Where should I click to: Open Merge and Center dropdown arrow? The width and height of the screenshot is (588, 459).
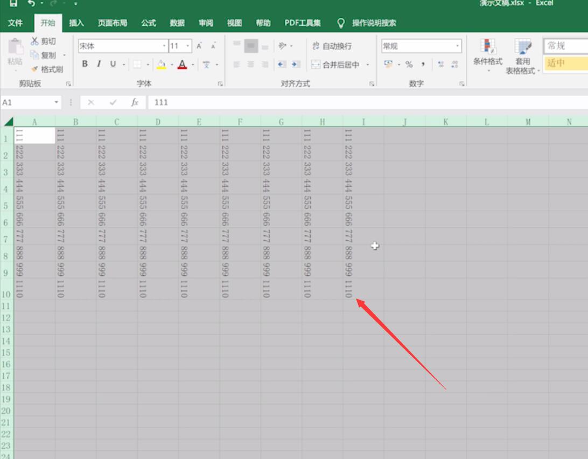[367, 65]
